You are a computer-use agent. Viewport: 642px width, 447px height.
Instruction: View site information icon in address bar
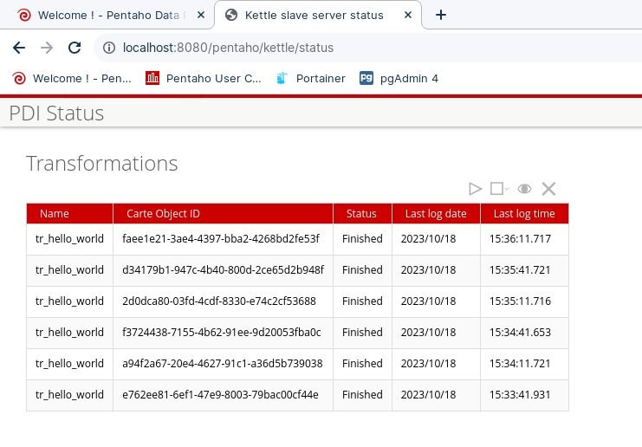109,48
